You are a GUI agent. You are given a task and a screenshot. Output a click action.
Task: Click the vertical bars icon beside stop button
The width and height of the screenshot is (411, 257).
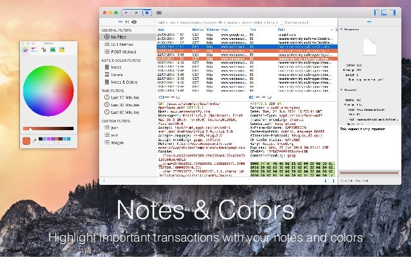[159, 13]
